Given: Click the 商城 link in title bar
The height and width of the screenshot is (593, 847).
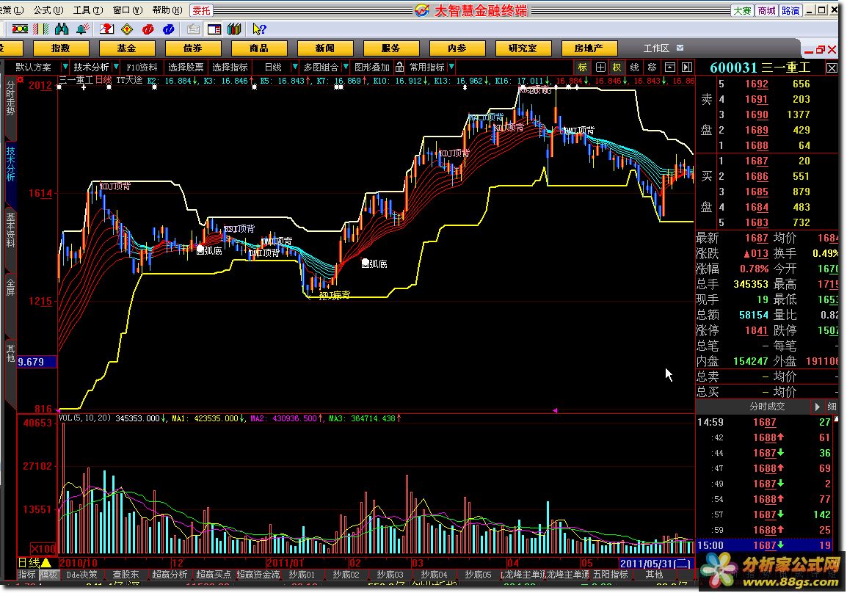Looking at the screenshot, I should [x=766, y=10].
